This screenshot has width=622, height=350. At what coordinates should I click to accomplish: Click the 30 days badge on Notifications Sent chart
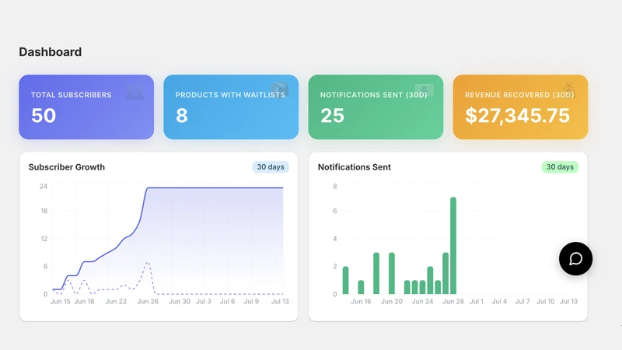coord(560,167)
